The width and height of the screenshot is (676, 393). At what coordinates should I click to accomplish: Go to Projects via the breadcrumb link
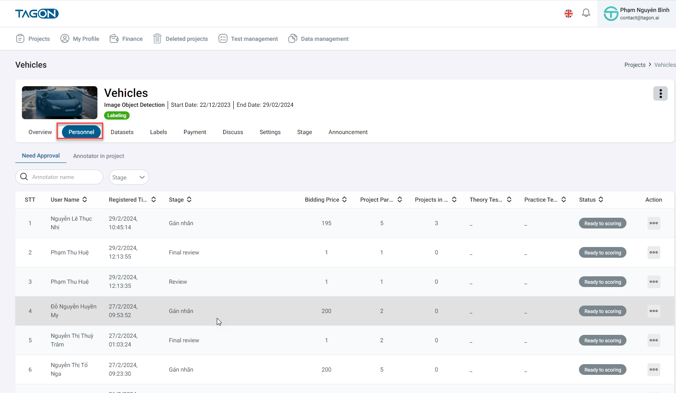(x=634, y=65)
